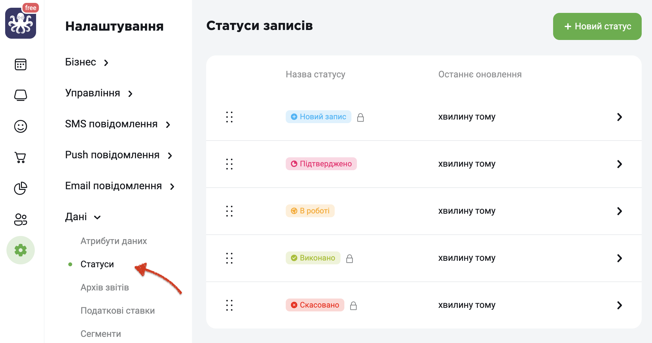Click Назва статусу column header

pos(315,74)
